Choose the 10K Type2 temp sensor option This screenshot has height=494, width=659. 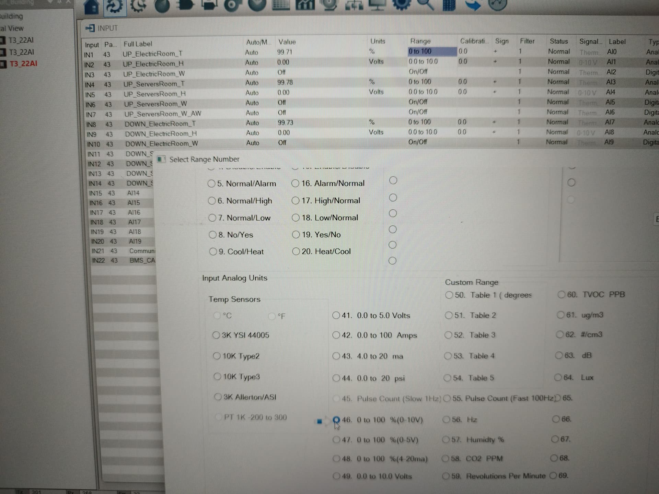pos(217,356)
